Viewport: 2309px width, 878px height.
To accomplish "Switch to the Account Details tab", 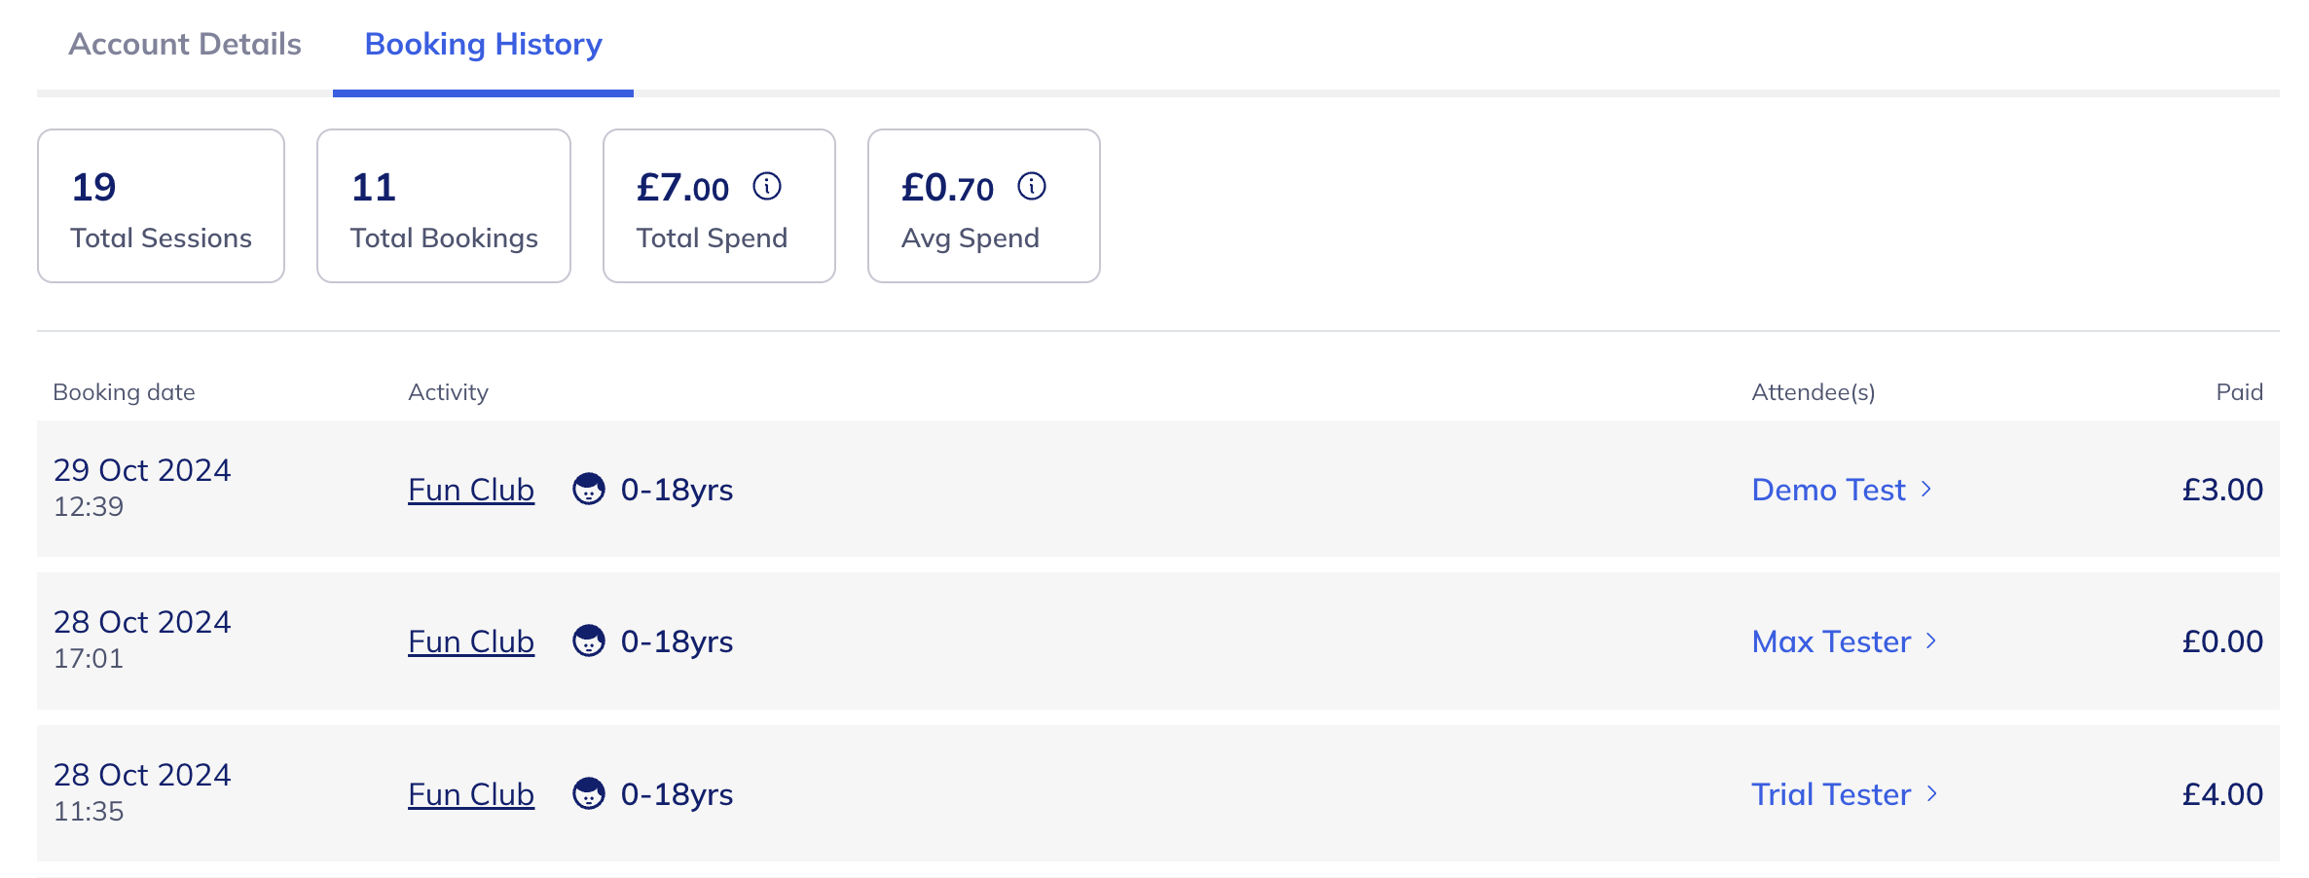I will point(185,45).
